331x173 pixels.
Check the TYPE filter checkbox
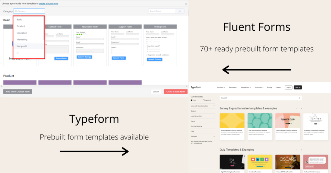tap(191, 100)
